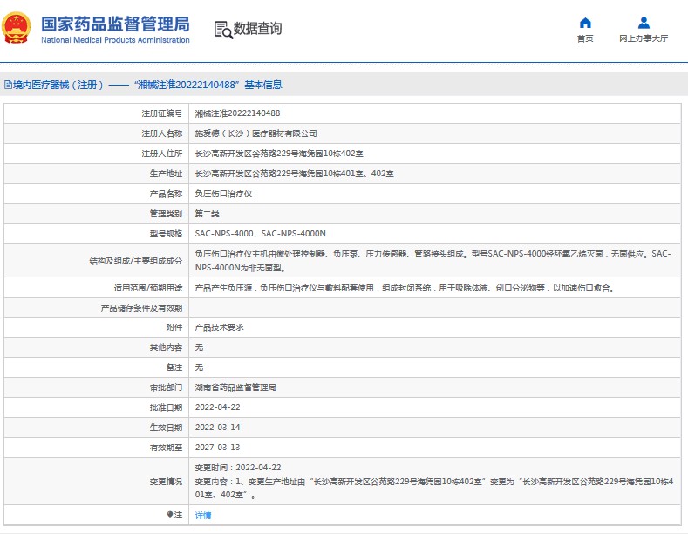The height and width of the screenshot is (534, 688).
Task: Click the 生产地址 row label
Action: click(x=166, y=174)
